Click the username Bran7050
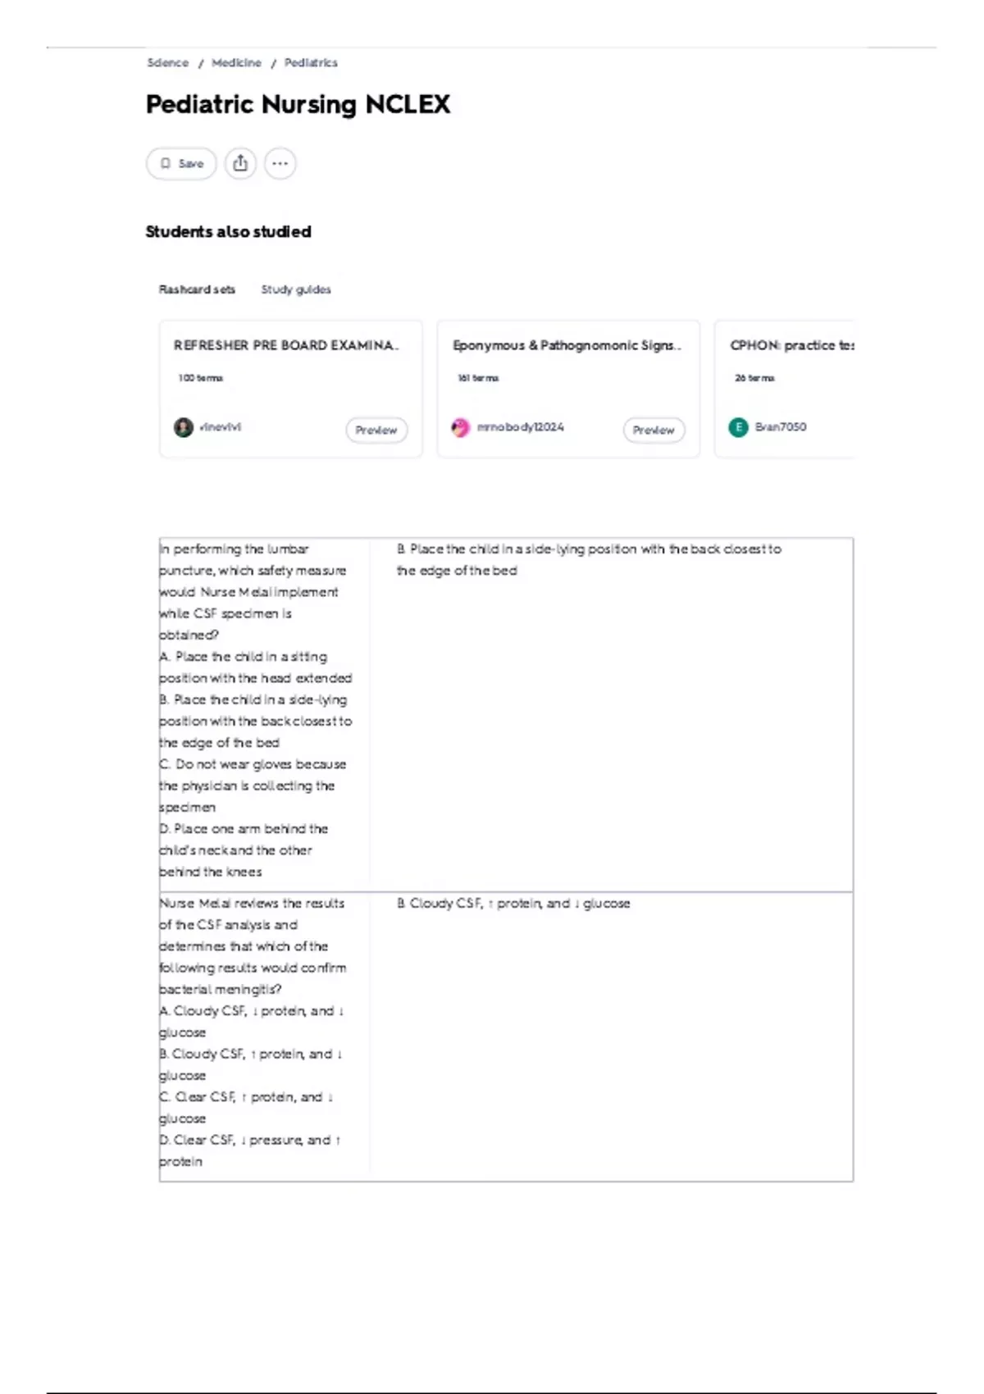984x1394 pixels. click(x=780, y=426)
